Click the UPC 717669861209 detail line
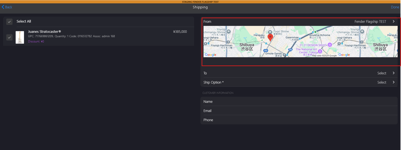This screenshot has width=401, height=150. tap(71, 36)
